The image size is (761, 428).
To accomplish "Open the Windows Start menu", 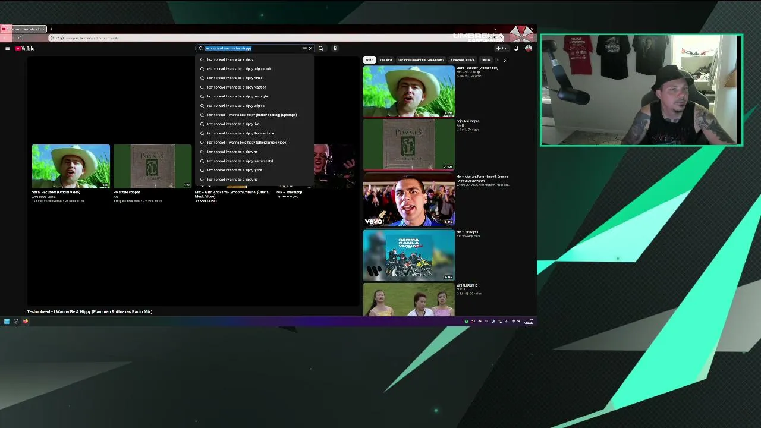I will coord(7,322).
